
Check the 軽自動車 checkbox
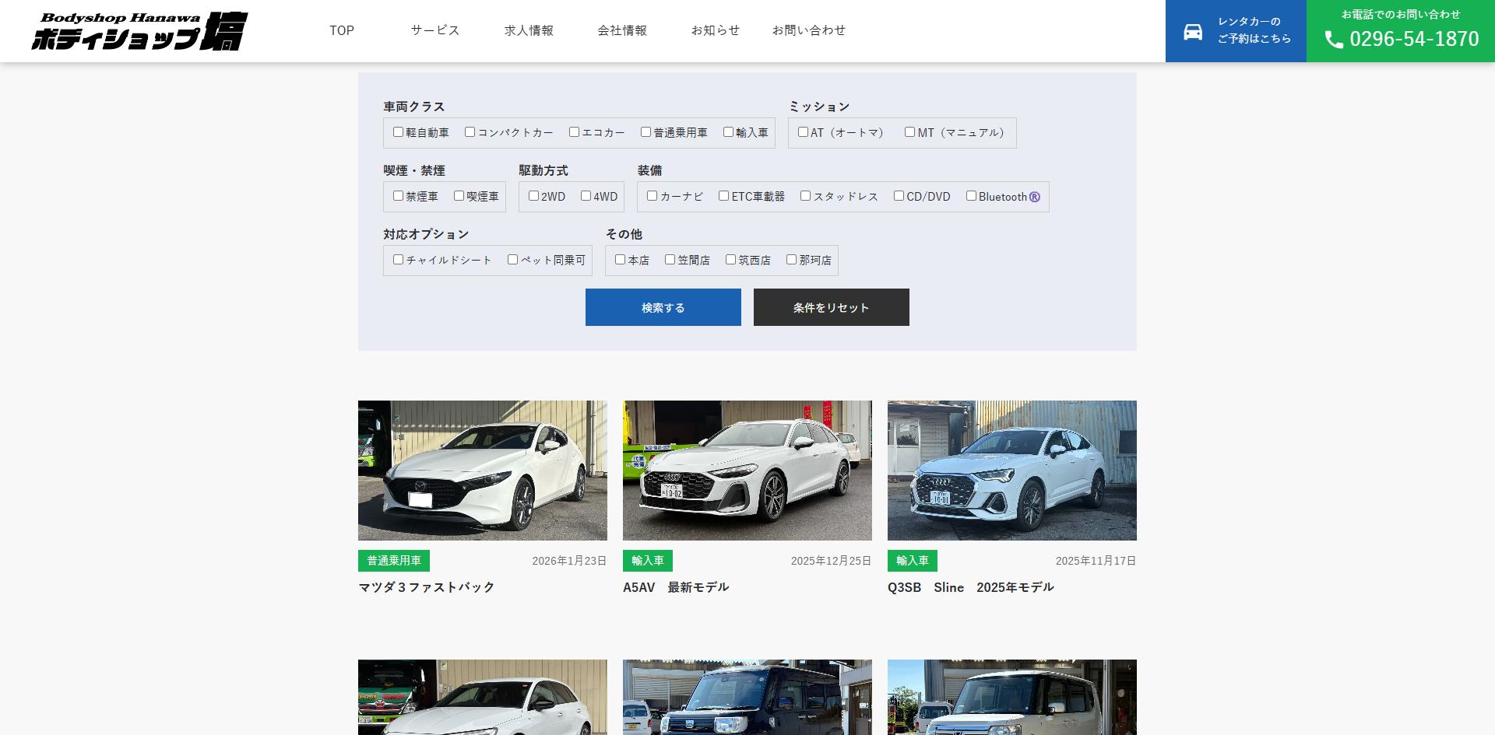pyautogui.click(x=398, y=132)
